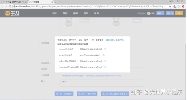Screen dimensions: 187x100
Task: Click 第三步：导入微信开发者工具 button
Action: (115, 94)
